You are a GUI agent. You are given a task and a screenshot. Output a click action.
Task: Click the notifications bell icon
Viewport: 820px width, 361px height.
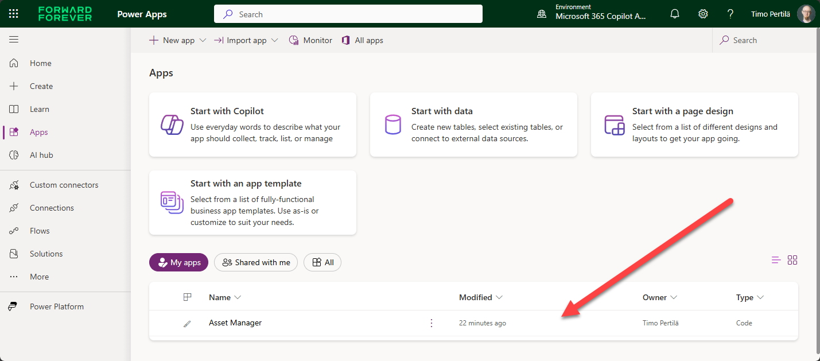pyautogui.click(x=675, y=14)
